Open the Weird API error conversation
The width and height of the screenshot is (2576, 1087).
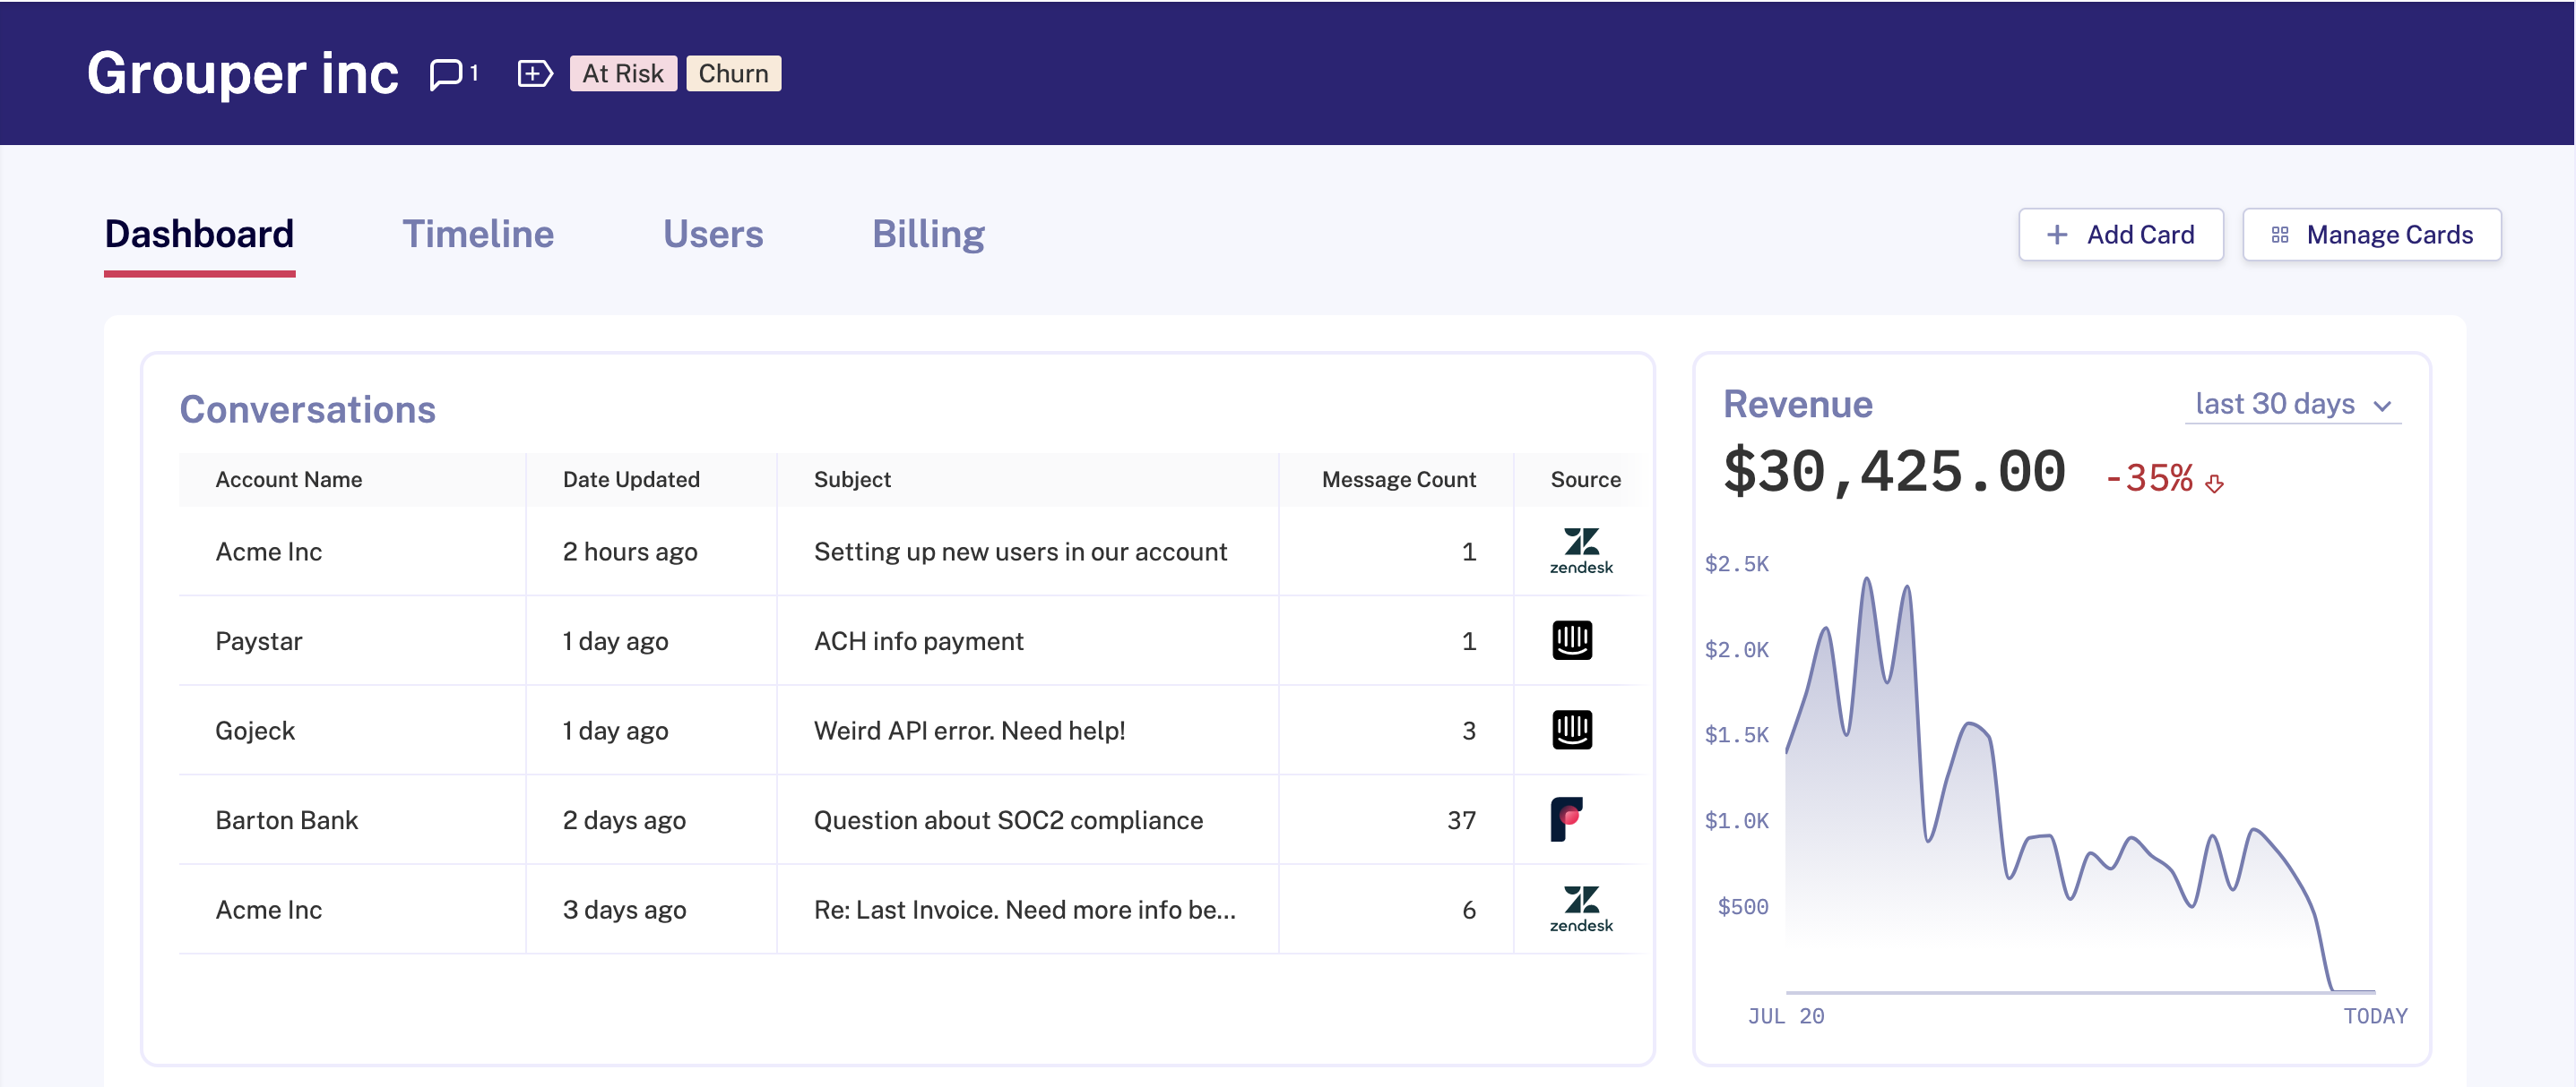(969, 731)
